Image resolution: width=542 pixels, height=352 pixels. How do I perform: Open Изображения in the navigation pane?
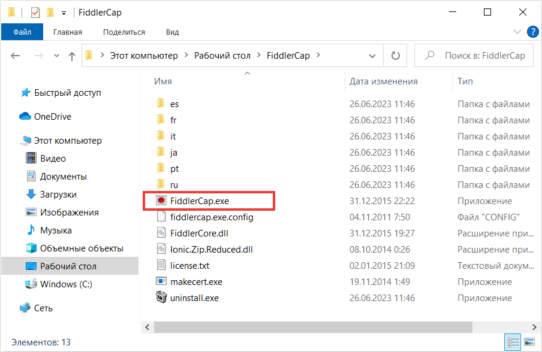pyautogui.click(x=62, y=213)
